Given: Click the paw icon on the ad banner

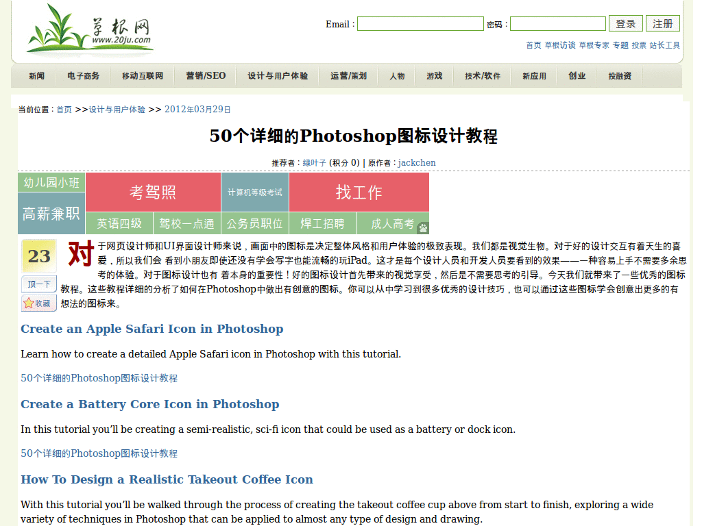Looking at the screenshot, I should [x=423, y=227].
